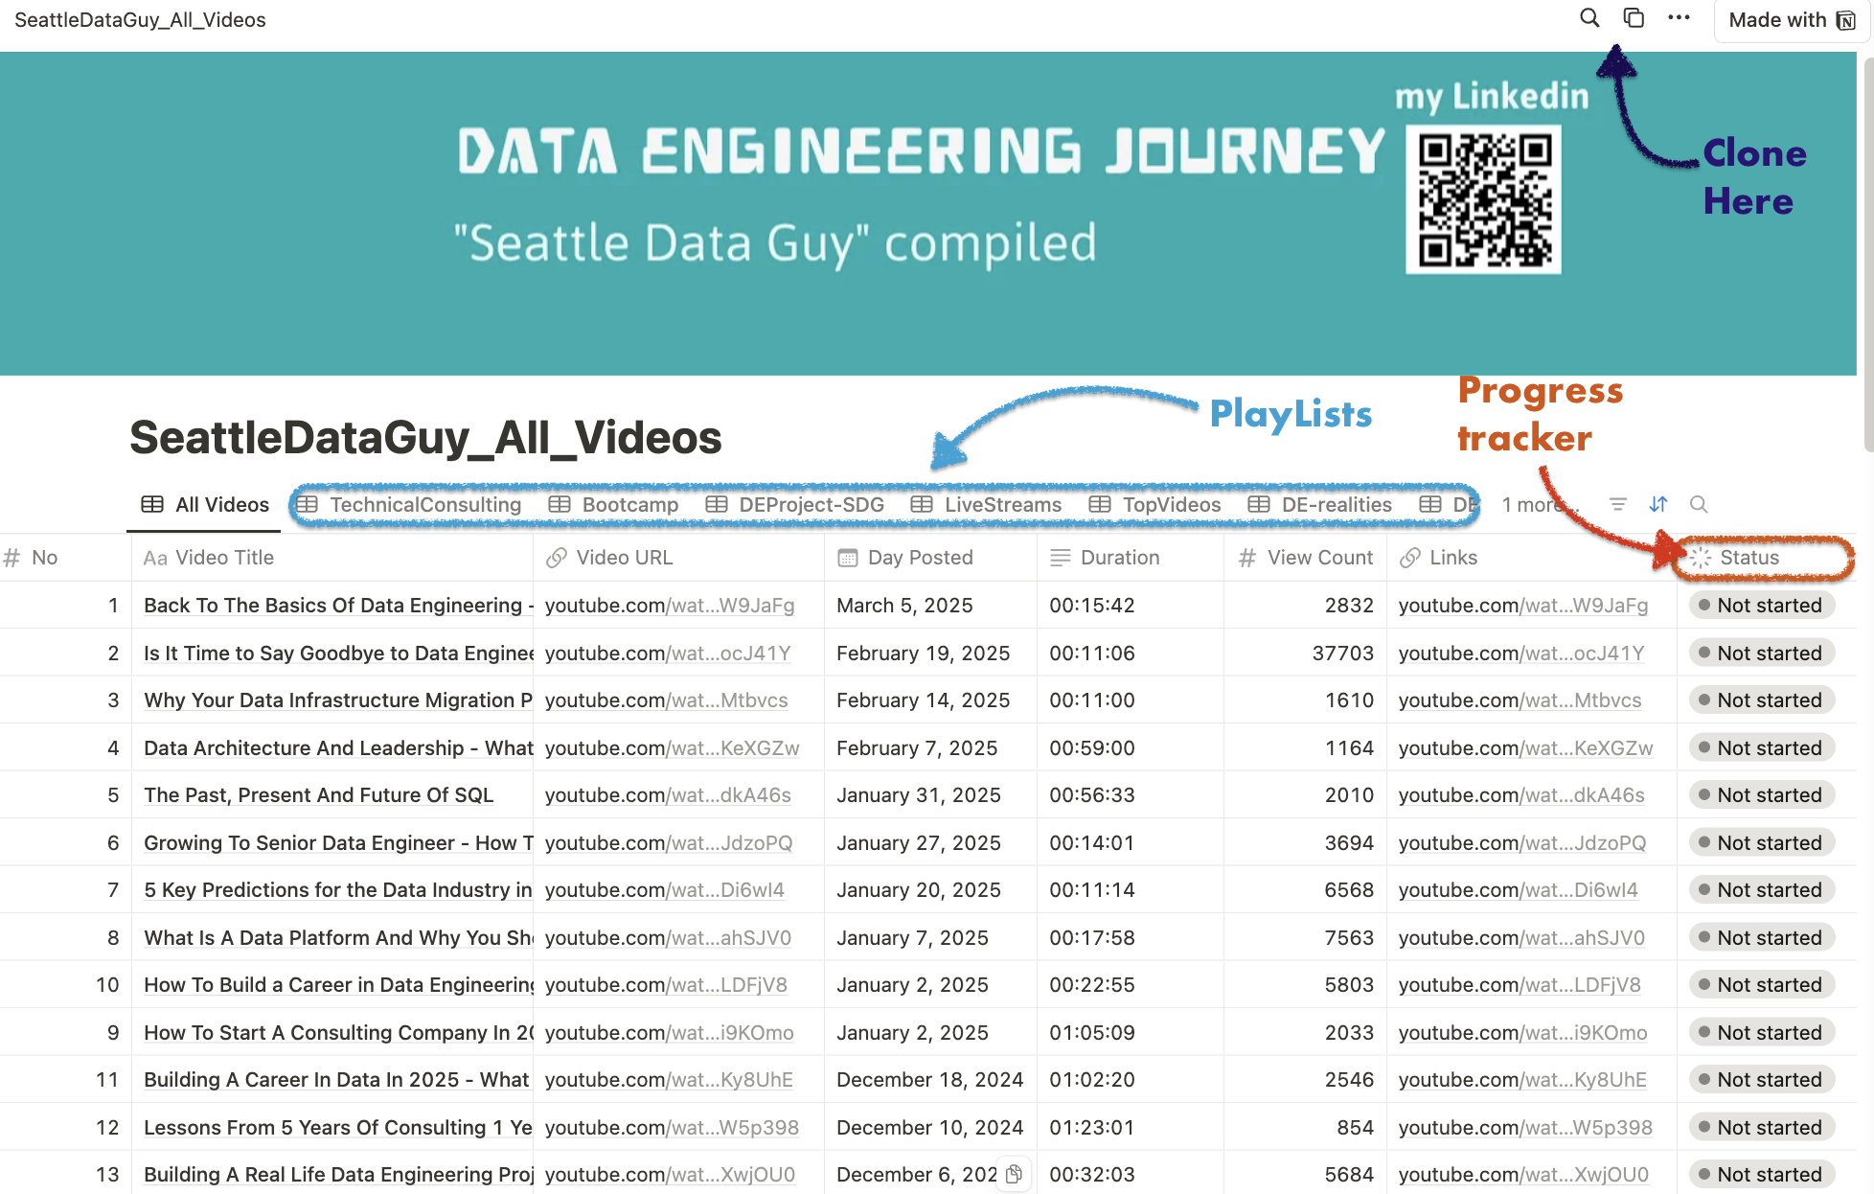This screenshot has width=1874, height=1194.
Task: Open the DE-realities tab
Action: pos(1319,505)
